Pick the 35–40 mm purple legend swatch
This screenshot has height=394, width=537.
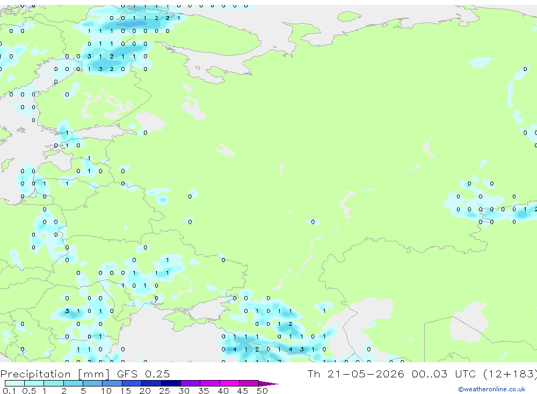pos(210,383)
